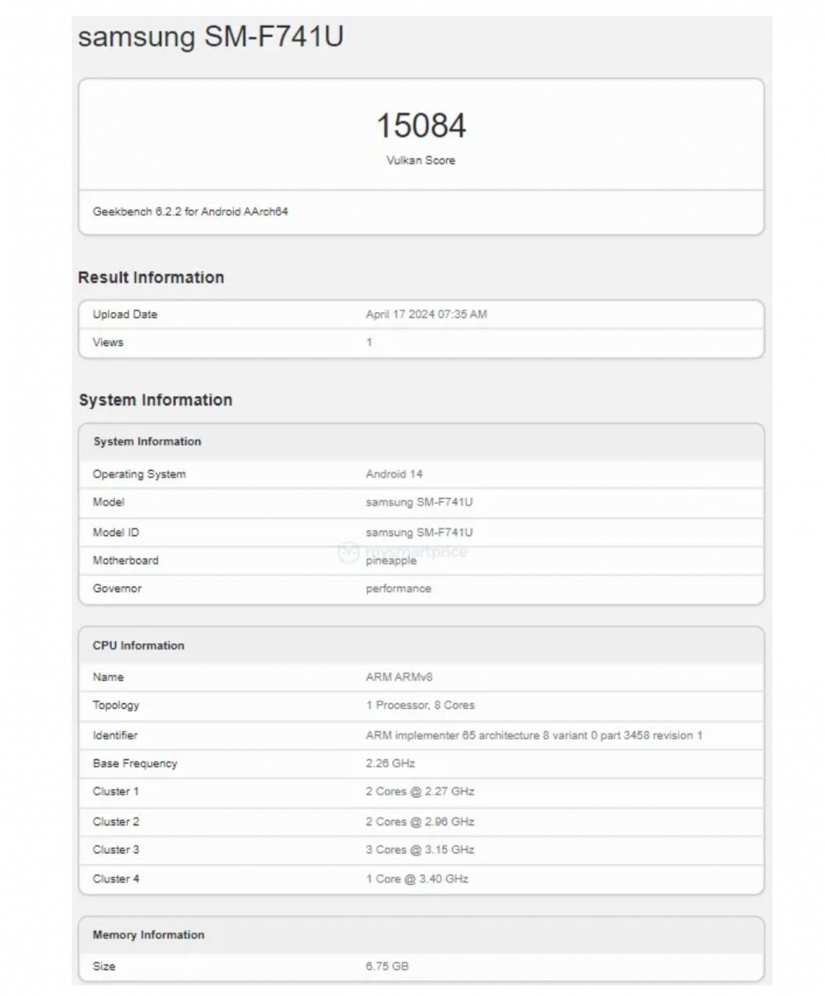825x996 pixels.
Task: Select the Android 14 operating system value
Action: click(394, 474)
